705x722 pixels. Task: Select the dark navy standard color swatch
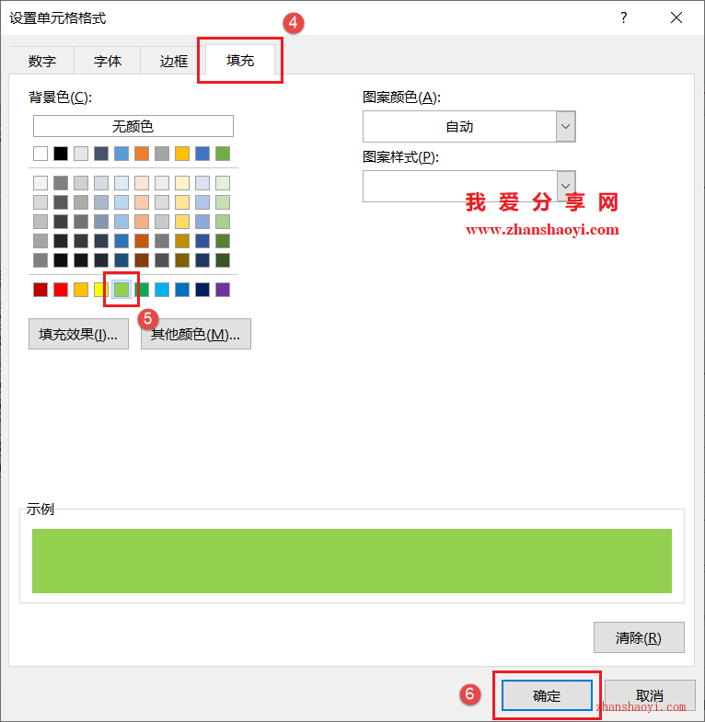click(x=202, y=290)
